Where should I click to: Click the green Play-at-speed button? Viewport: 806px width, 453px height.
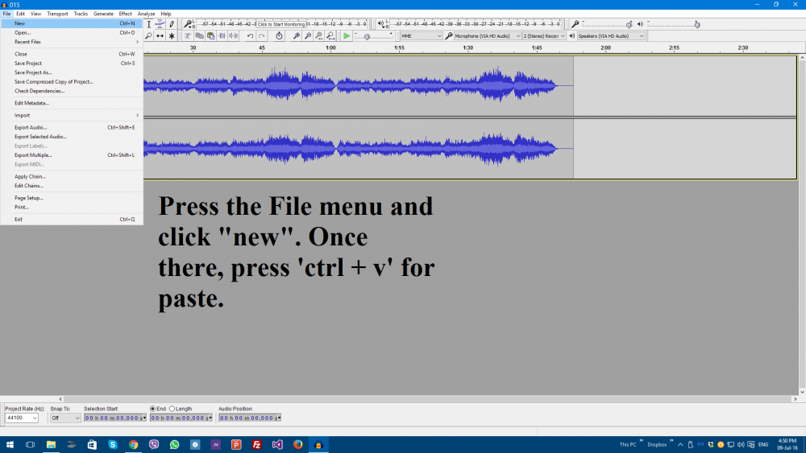[x=347, y=36]
